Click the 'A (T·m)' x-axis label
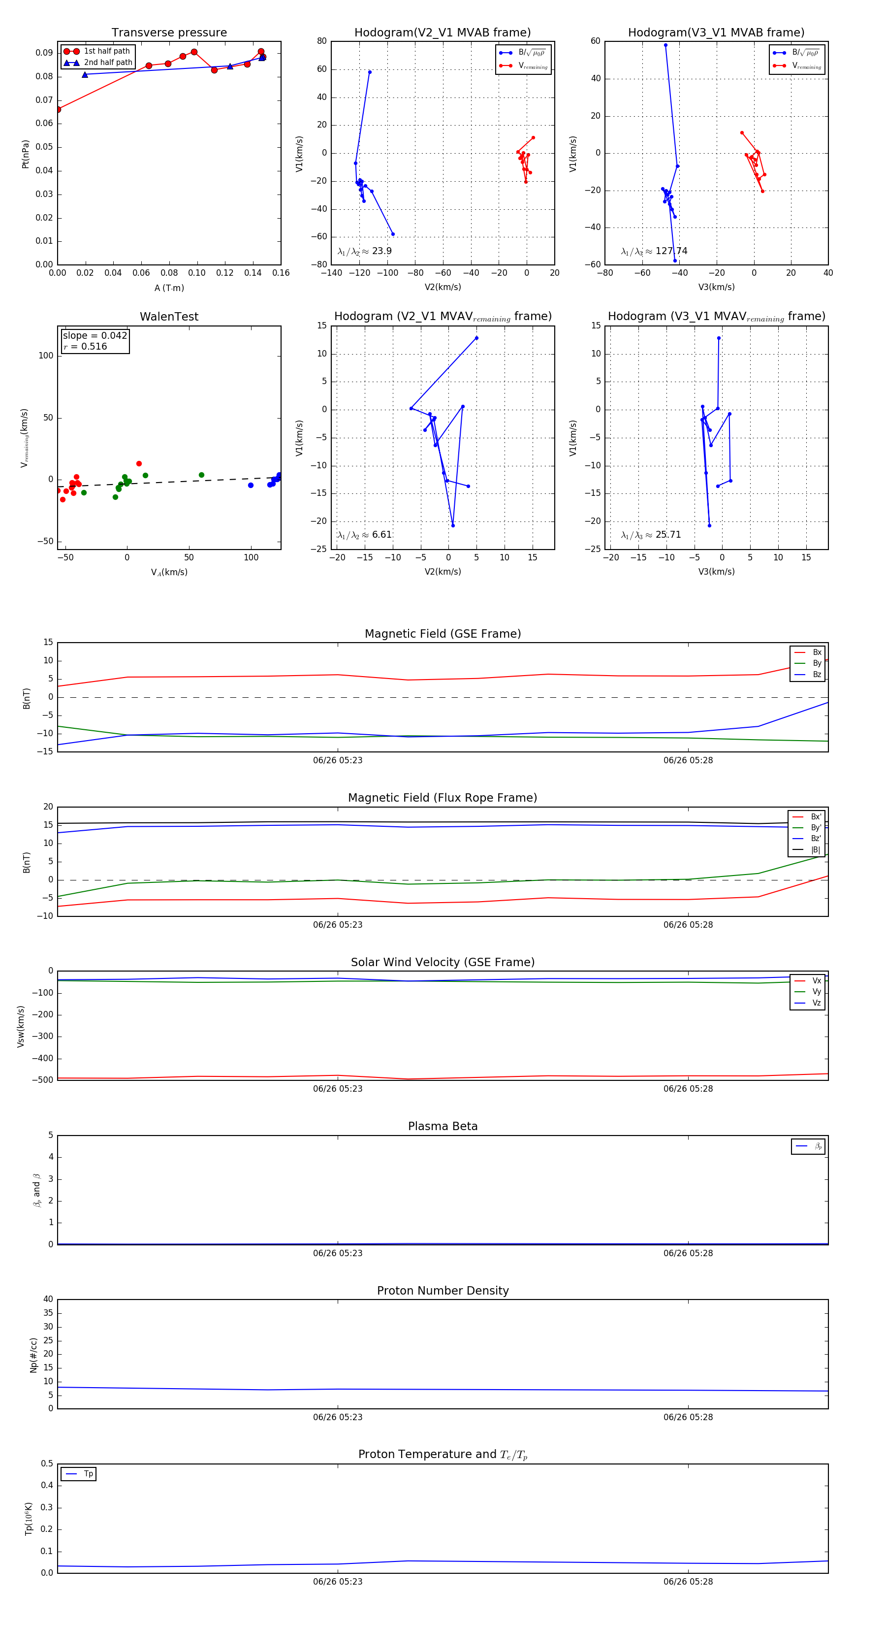The image size is (886, 1625). [169, 288]
